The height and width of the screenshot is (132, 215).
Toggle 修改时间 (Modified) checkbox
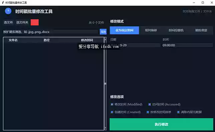click(112, 104)
